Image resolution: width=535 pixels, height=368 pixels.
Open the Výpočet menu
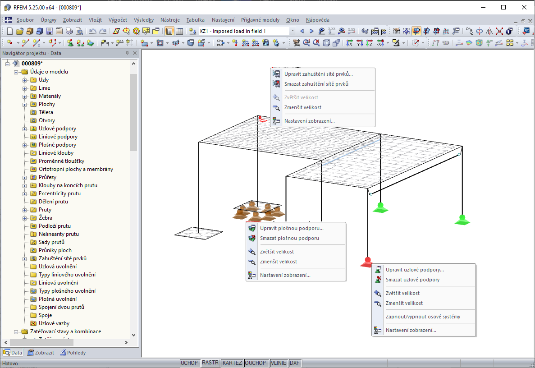(118, 20)
